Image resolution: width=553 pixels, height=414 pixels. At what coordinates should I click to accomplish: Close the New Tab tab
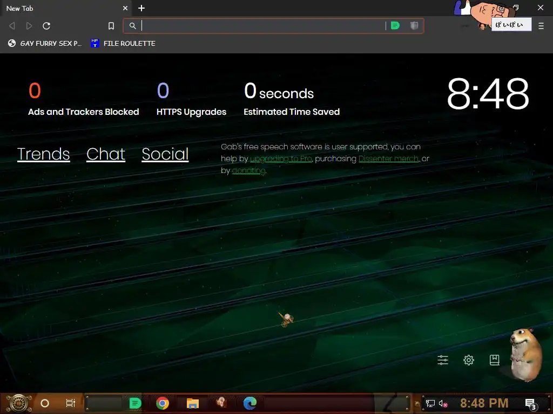click(x=125, y=8)
